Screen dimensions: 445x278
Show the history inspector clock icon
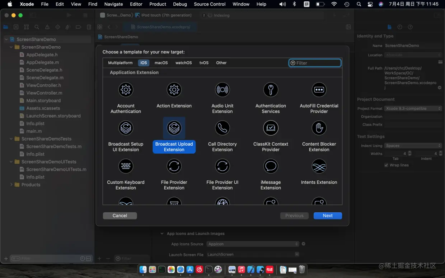click(400, 27)
